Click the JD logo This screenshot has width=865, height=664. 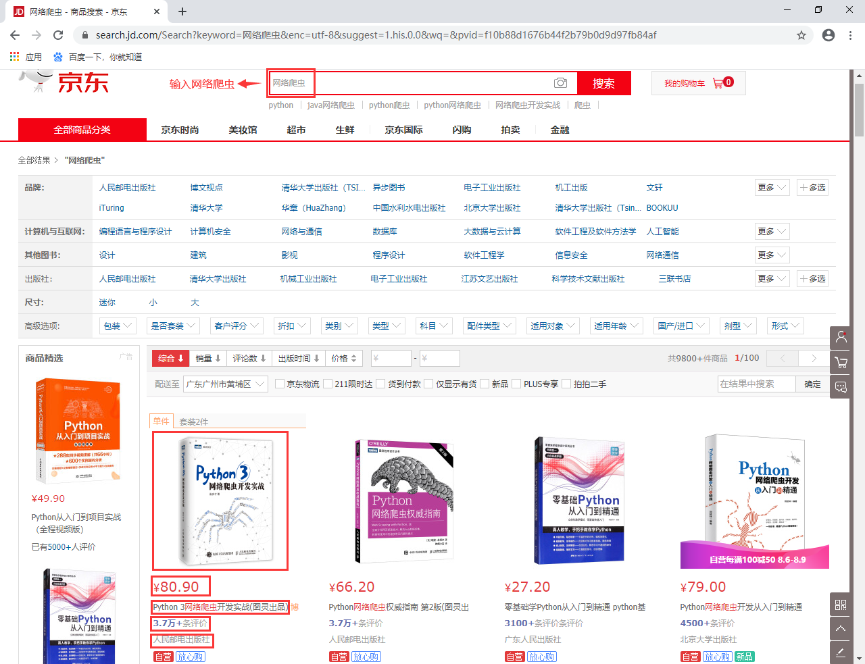click(x=64, y=82)
